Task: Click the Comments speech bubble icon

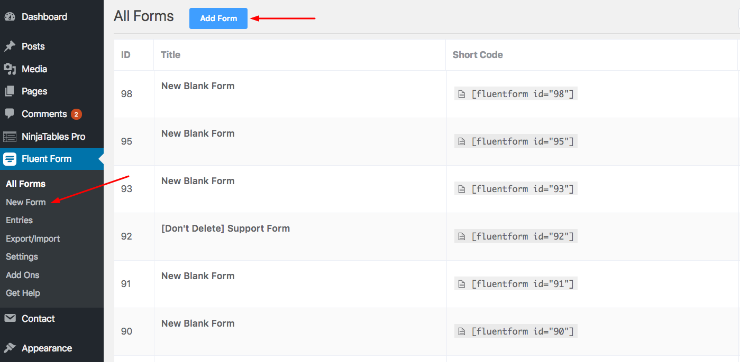Action: 10,113
